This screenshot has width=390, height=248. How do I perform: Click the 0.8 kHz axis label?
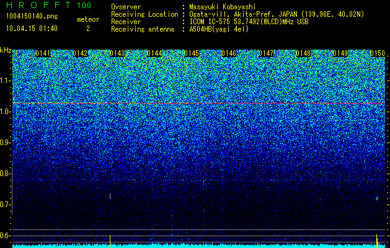point(5,174)
